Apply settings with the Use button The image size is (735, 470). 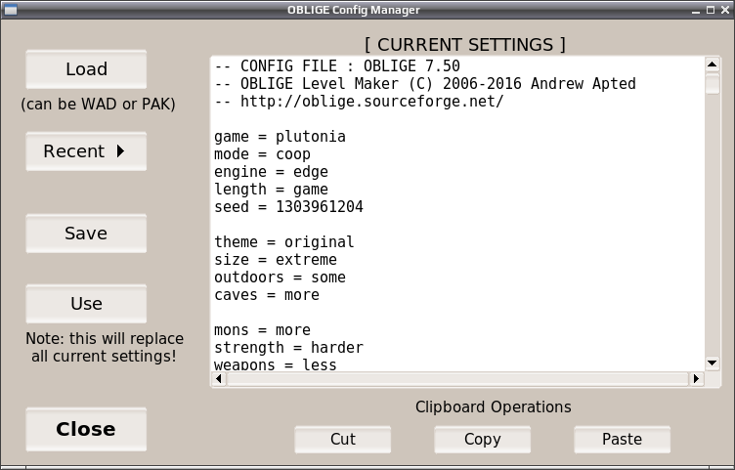point(86,304)
